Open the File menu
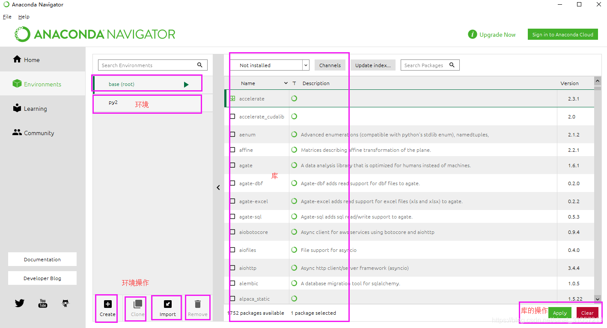This screenshot has width=607, height=328. 7,17
